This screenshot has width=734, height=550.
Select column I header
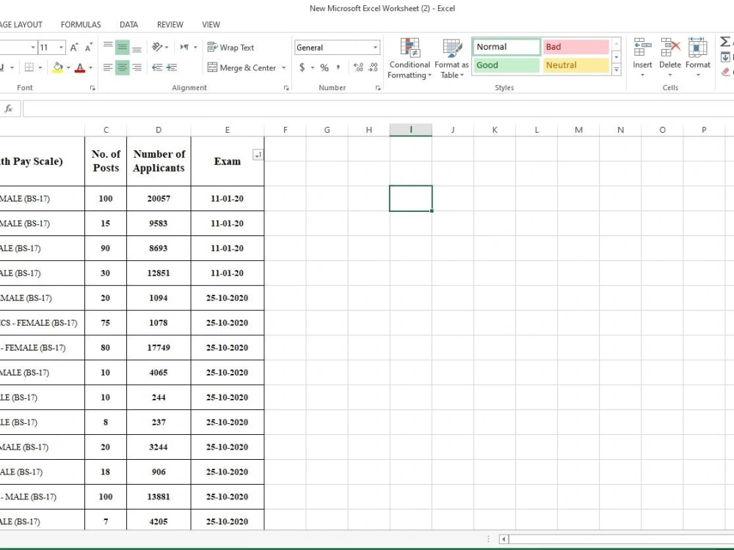pos(410,130)
